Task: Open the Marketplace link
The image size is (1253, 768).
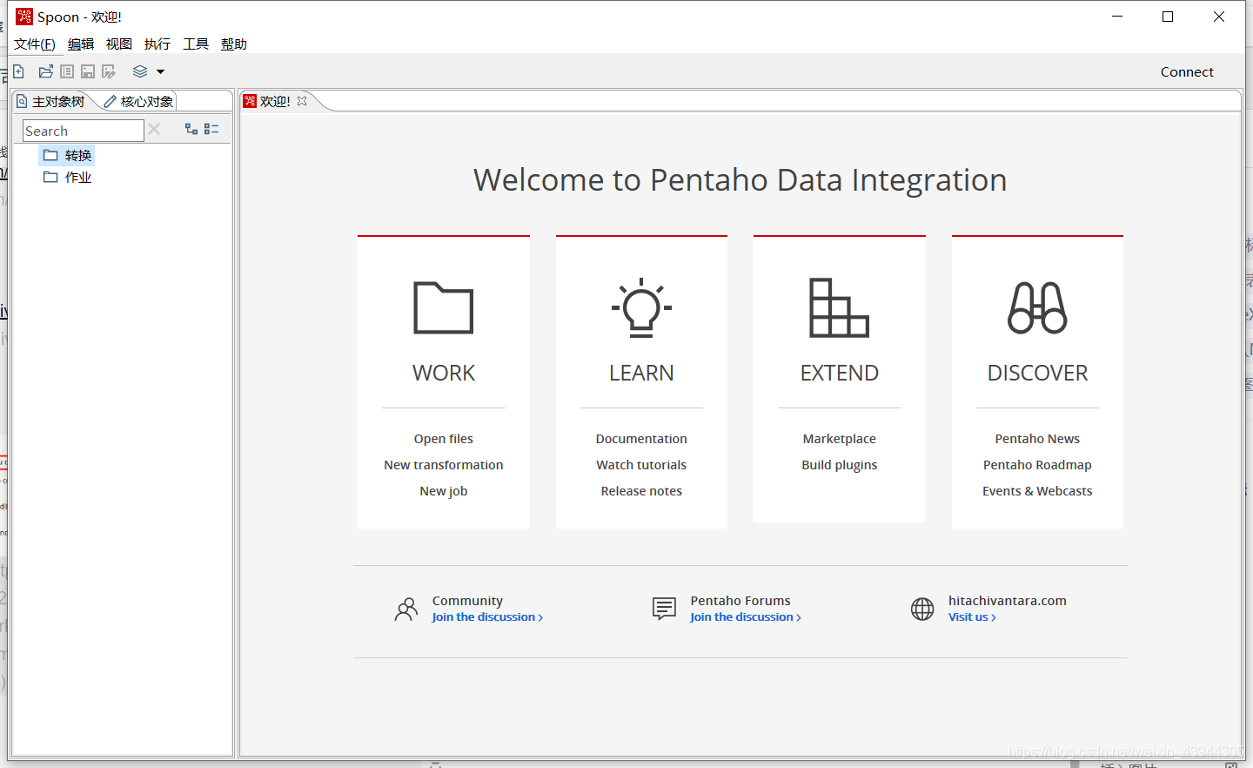Action: (839, 439)
